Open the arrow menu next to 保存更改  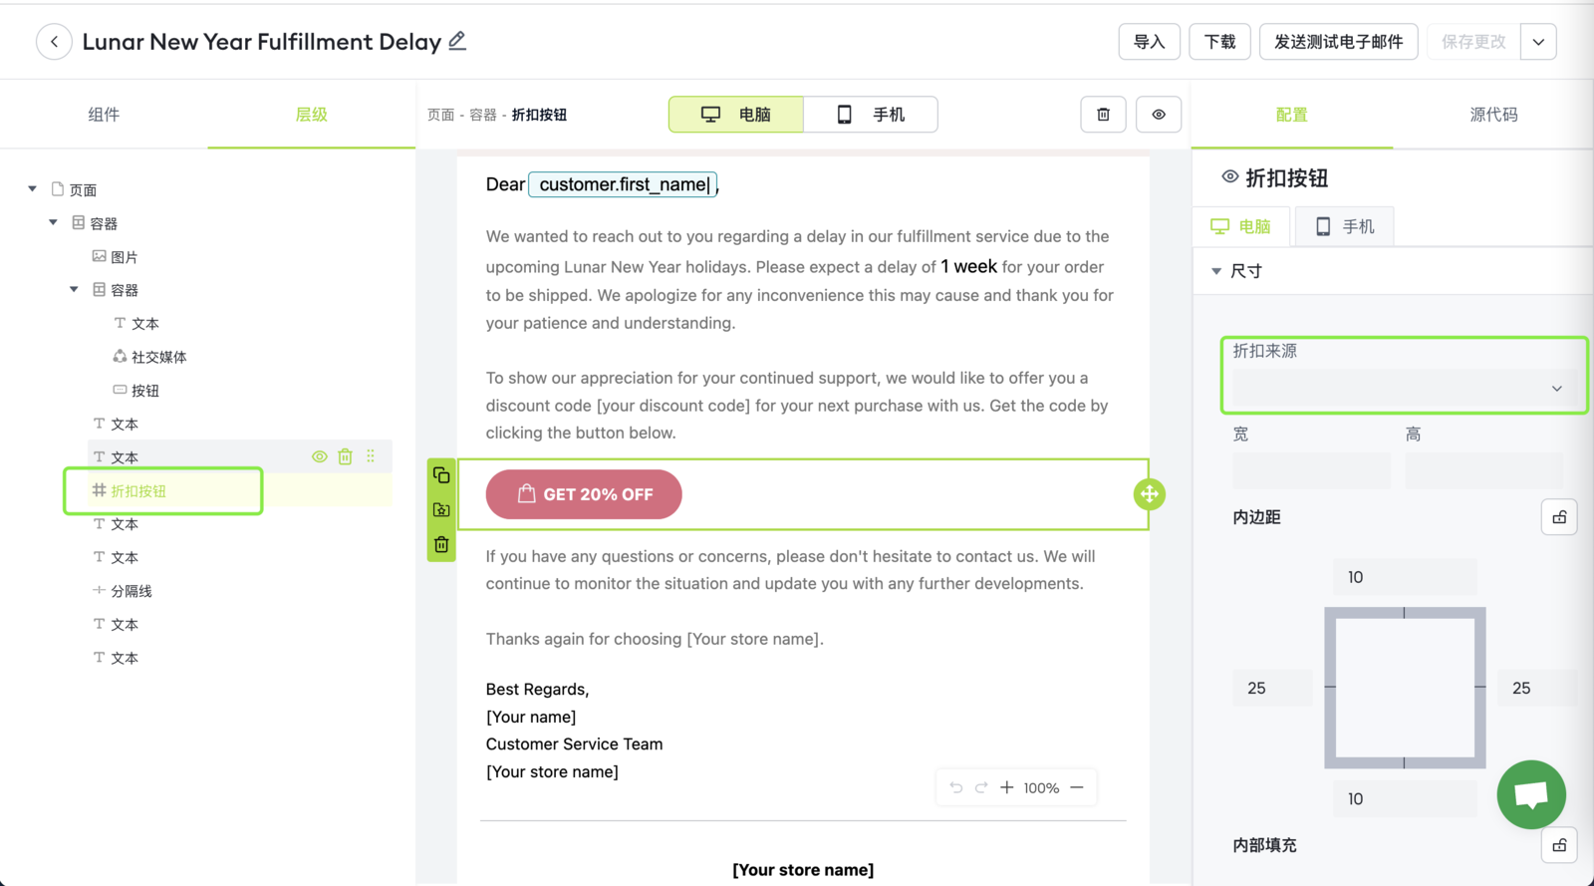[x=1538, y=42]
